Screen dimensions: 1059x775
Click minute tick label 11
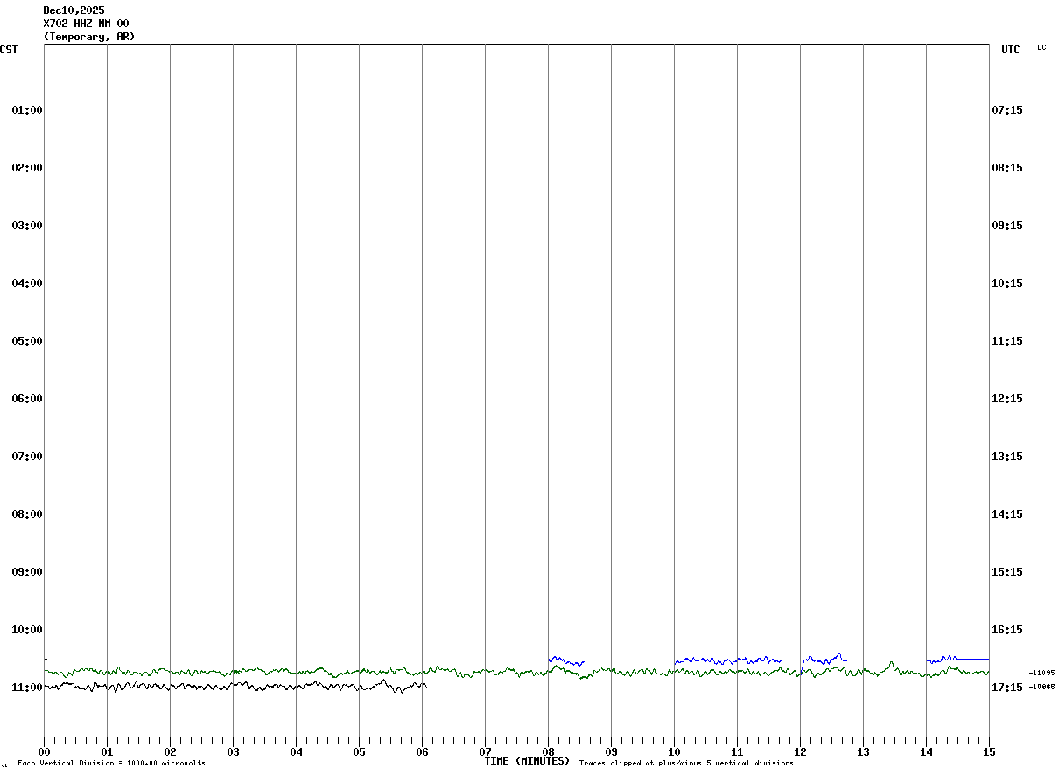click(x=737, y=751)
